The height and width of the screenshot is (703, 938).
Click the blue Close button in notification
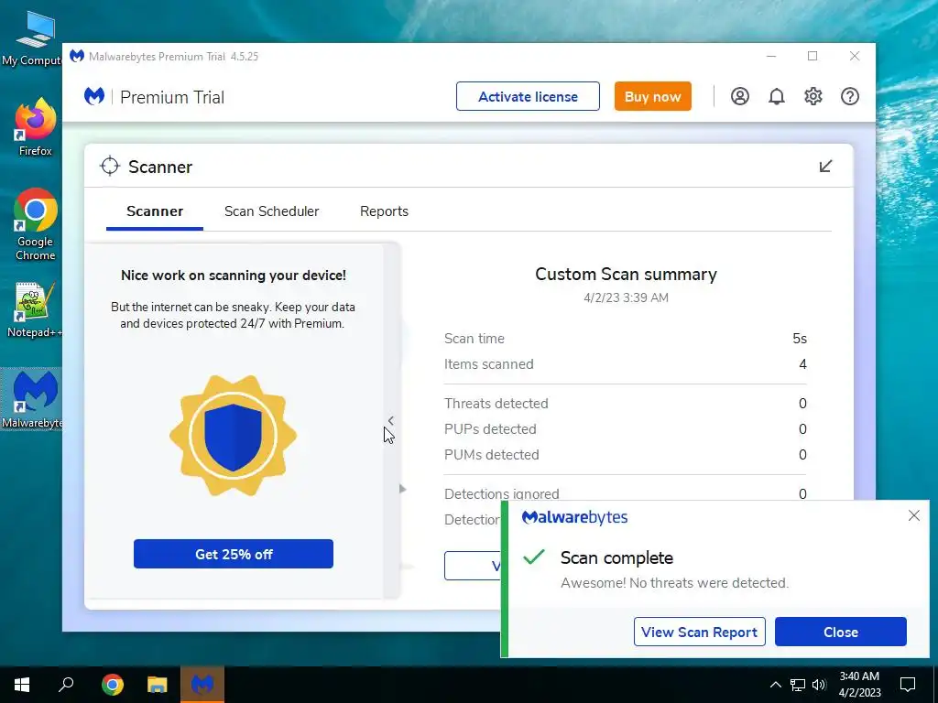click(841, 632)
